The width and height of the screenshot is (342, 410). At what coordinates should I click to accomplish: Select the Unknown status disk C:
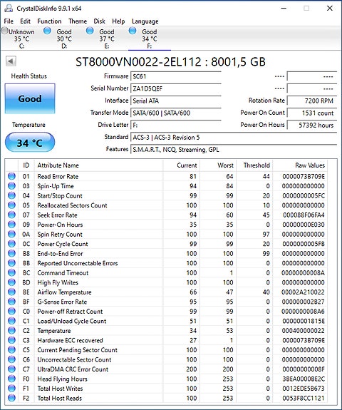[x=18, y=39]
